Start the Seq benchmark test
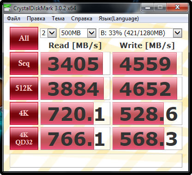This screenshot has height=175, width=192. (x=24, y=63)
